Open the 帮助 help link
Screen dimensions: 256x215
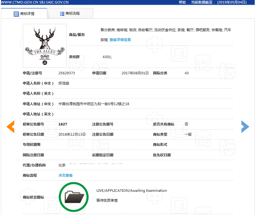(182, 2)
